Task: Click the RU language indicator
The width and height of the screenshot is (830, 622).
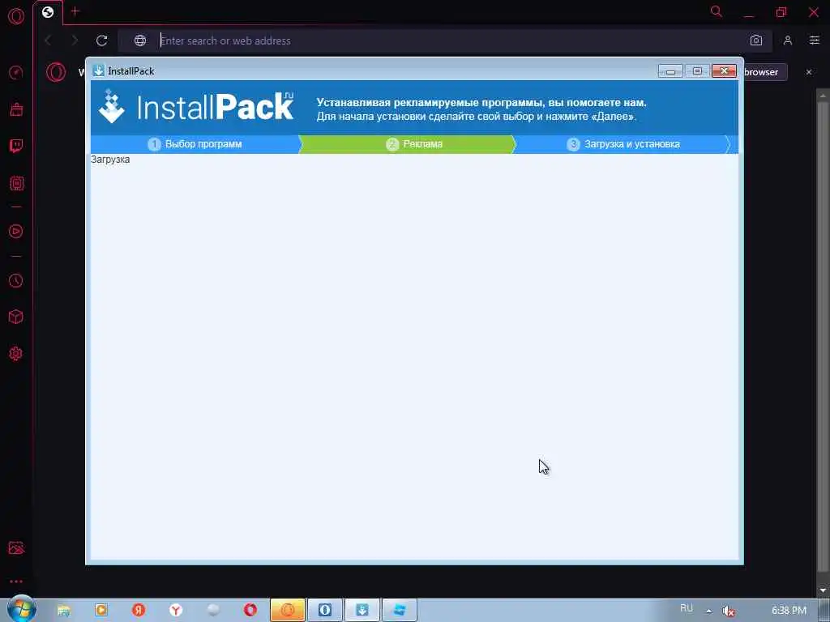Action: (687, 608)
